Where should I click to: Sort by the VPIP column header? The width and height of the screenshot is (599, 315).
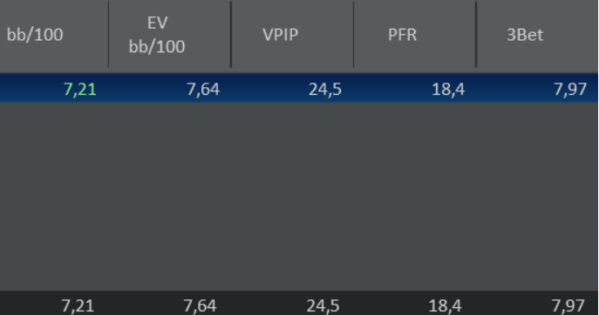coord(280,35)
